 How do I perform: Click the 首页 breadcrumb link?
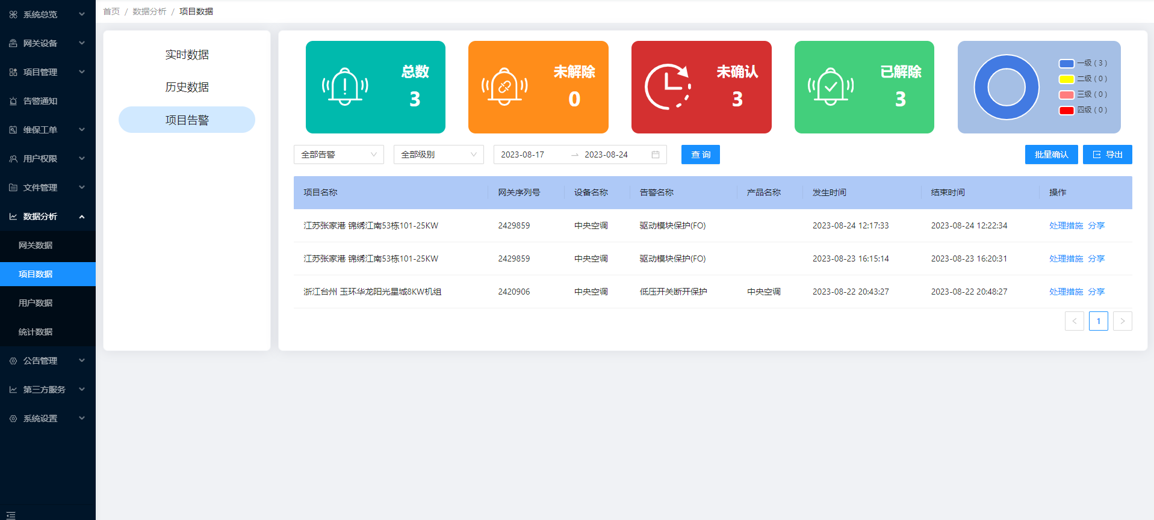pos(111,11)
